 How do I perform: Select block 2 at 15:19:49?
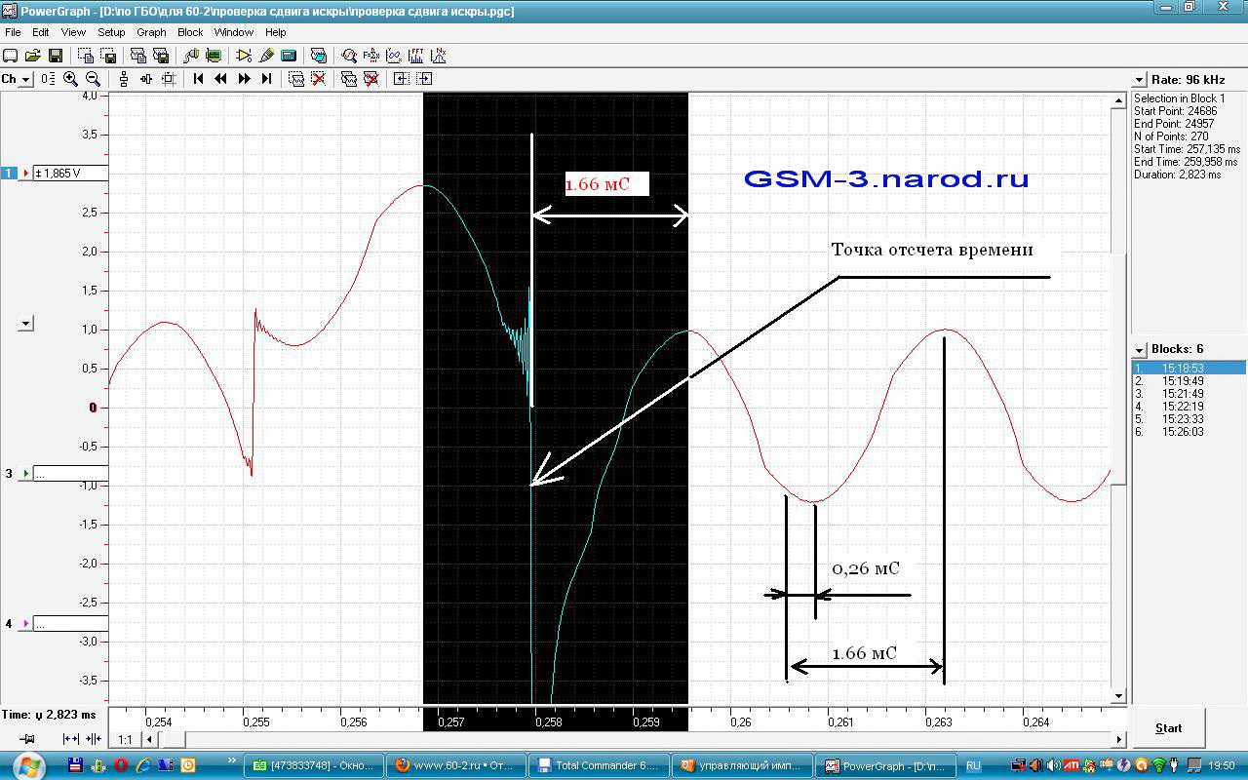point(1189,381)
